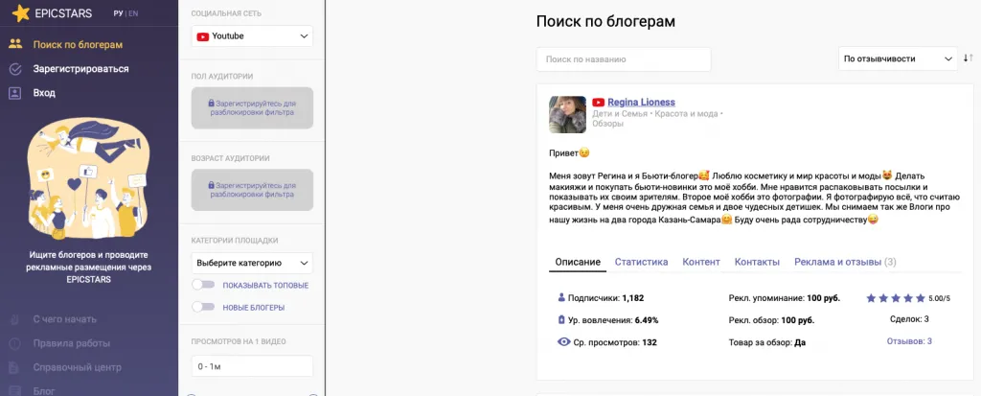Open Зарегистрироваться in the sidebar

tap(80, 69)
